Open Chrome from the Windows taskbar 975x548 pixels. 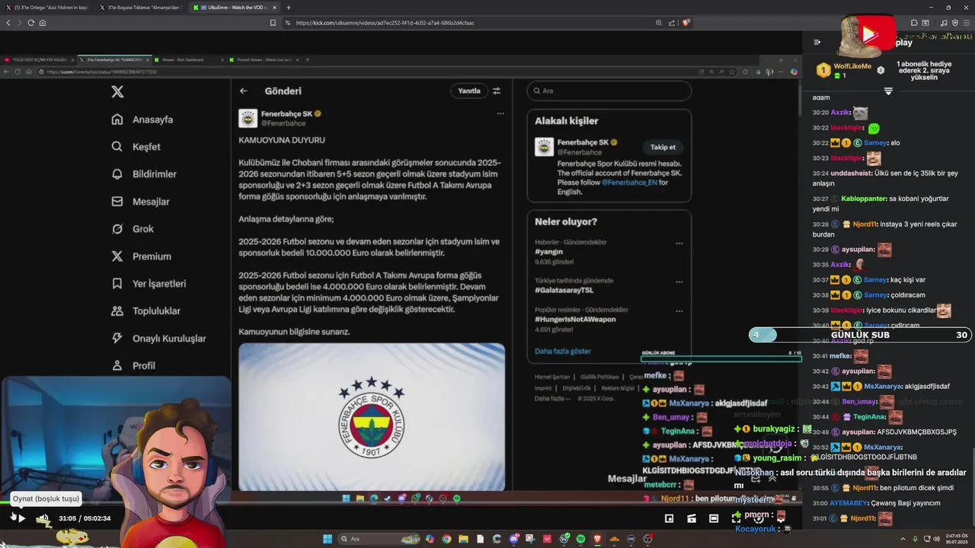click(446, 539)
